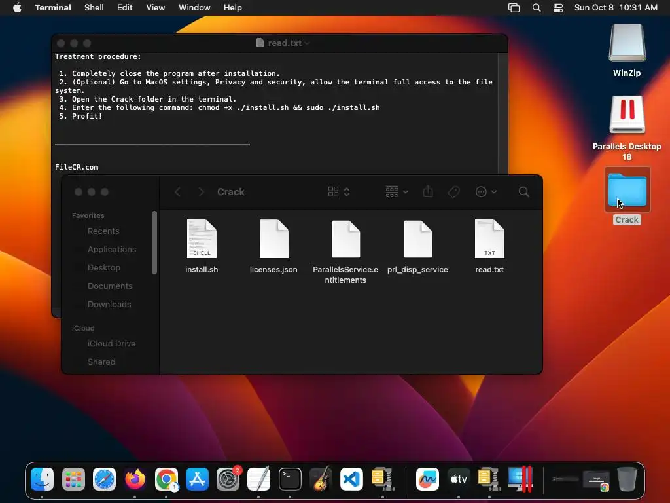The width and height of the screenshot is (670, 503).
Task: Click the Finder sidebar scrollbar
Action: pos(154,242)
